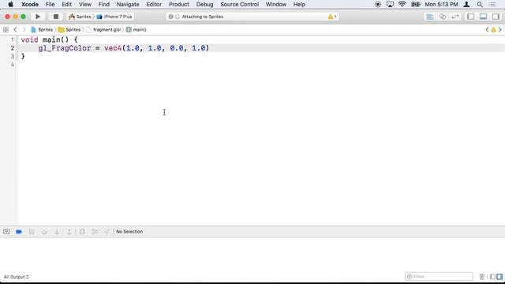Show the variables view pane

click(492, 277)
